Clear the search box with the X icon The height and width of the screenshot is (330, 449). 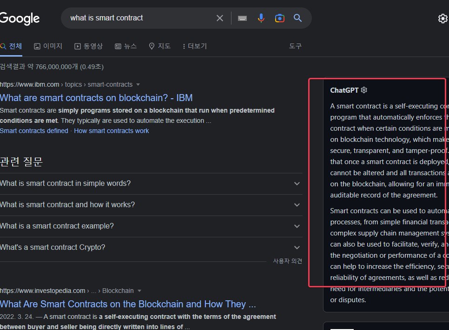point(220,18)
